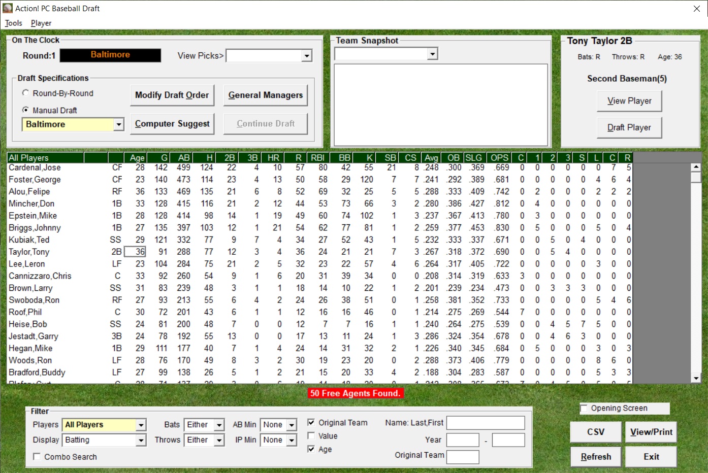Uncheck the Original Team checkbox

point(311,422)
